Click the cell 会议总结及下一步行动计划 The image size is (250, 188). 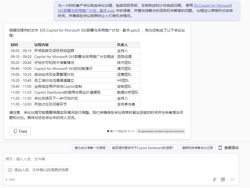(x=74, y=98)
